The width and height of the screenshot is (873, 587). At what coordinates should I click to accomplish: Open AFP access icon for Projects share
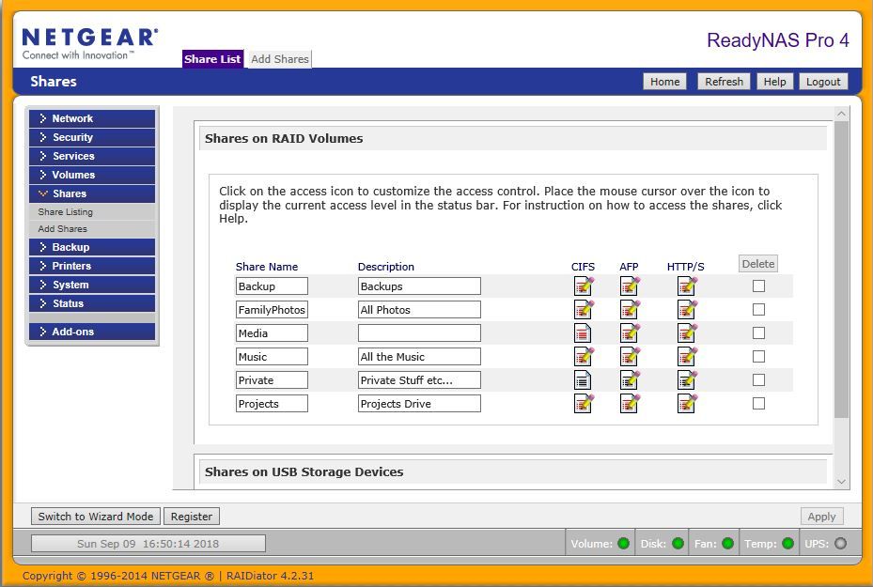(x=630, y=403)
